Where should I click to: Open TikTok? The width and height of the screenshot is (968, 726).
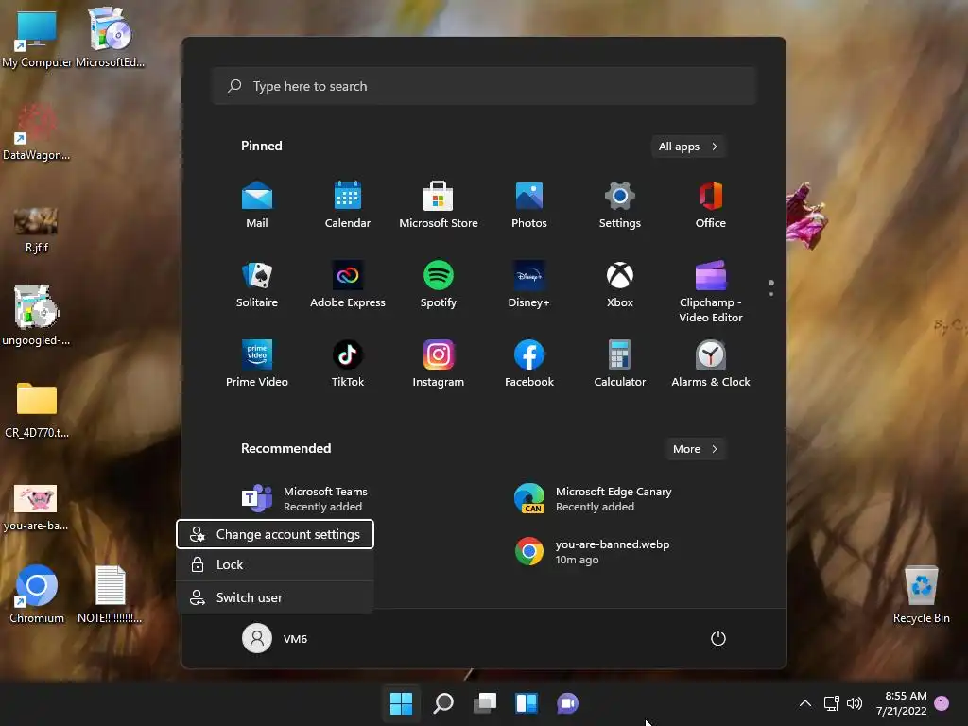click(348, 364)
